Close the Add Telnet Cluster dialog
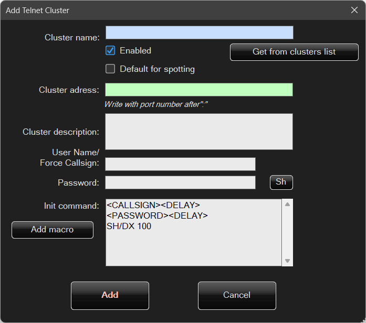366x323 pixels. click(354, 10)
